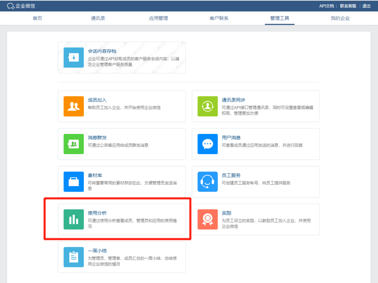The width and height of the screenshot is (378, 283).
Task: Open the 会话内容存档 download icon
Action: pyautogui.click(x=73, y=57)
